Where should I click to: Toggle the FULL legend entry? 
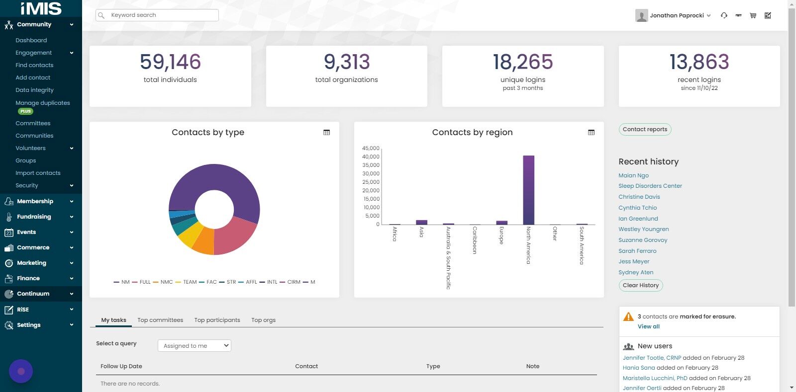pos(141,282)
